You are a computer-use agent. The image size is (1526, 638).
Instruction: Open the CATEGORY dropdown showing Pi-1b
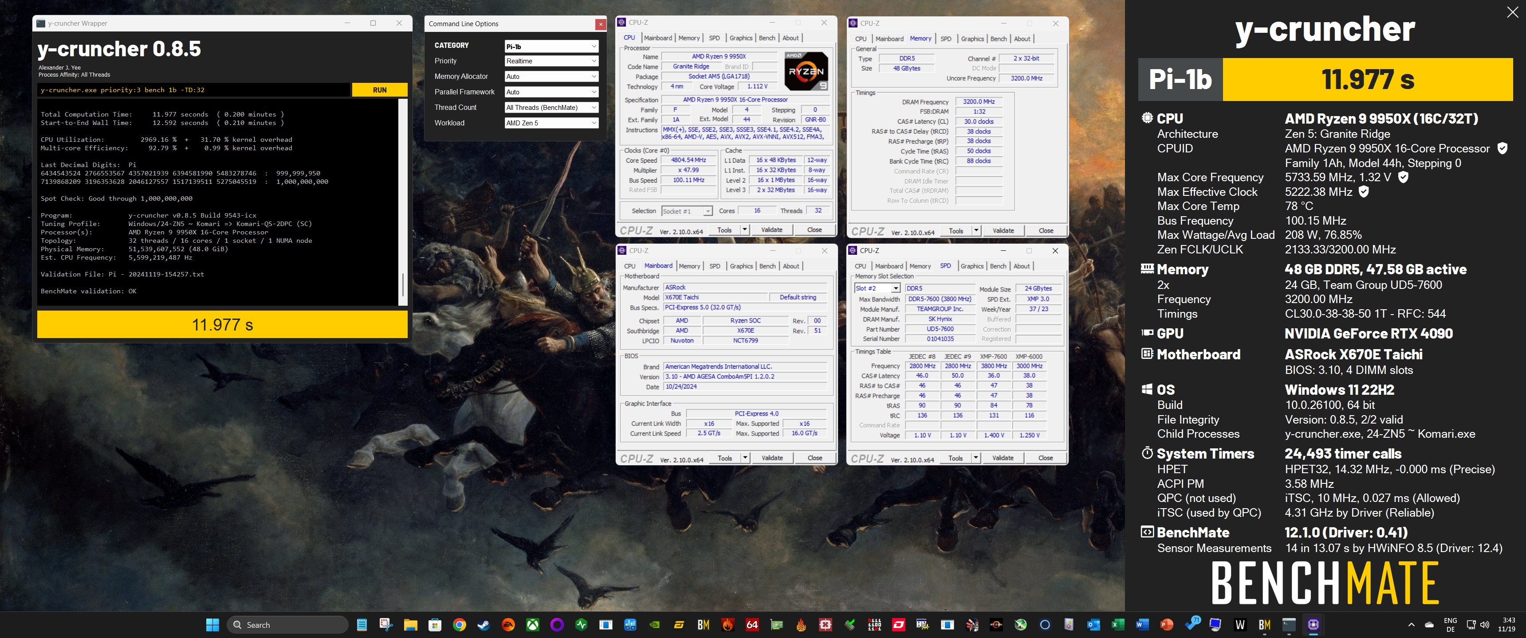(x=551, y=46)
